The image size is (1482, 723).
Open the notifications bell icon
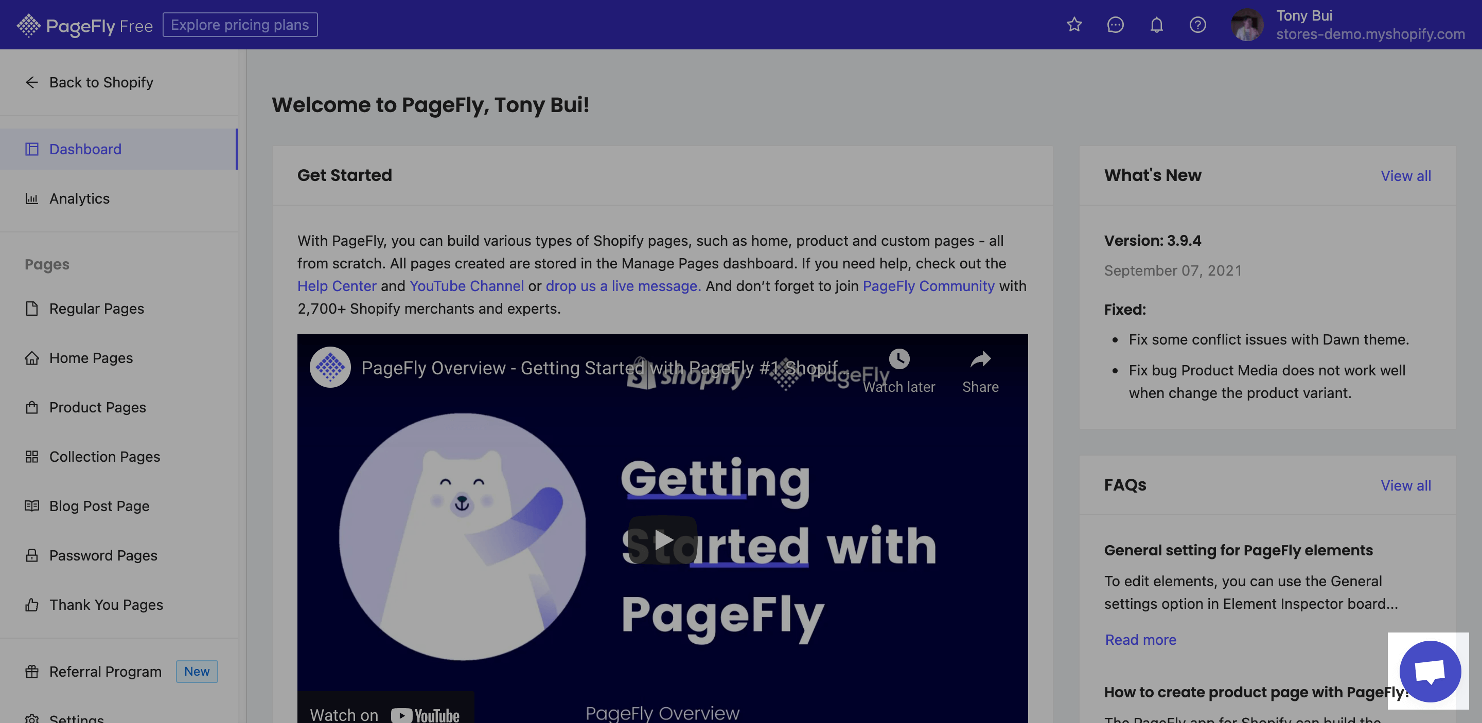pos(1156,25)
